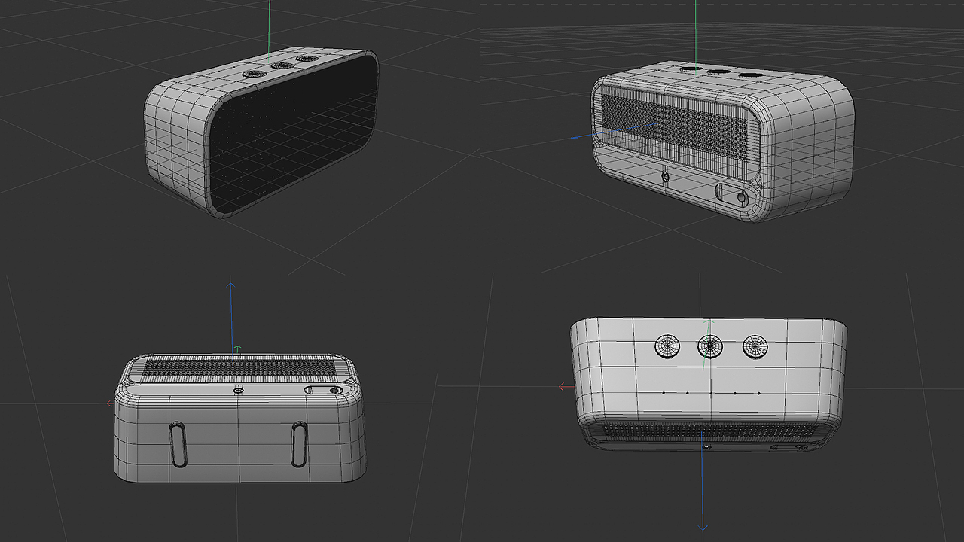Screen dimensions: 964x542
Task: Click the small center port below rear grille
Action: click(666, 177)
